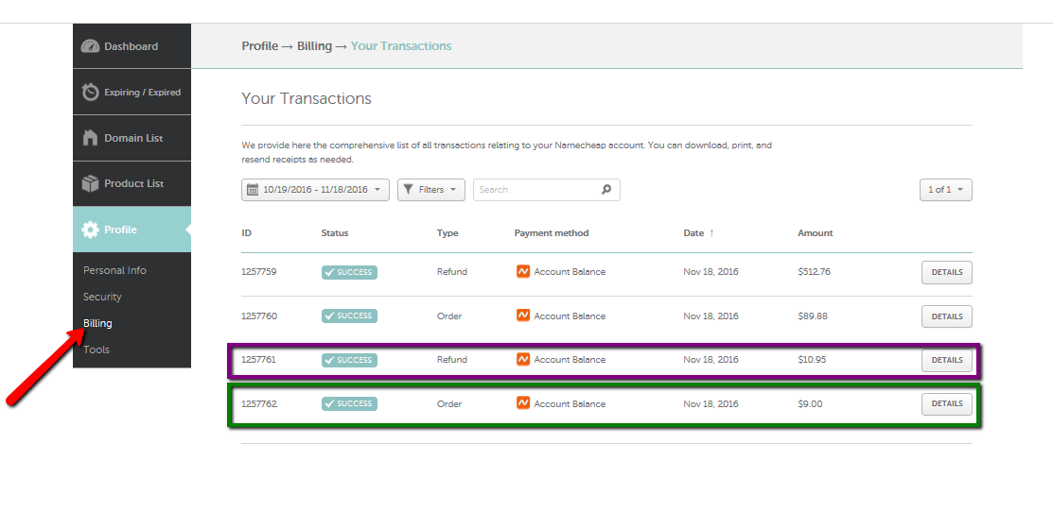This screenshot has height=512, width=1053.
Task: Click the Date column sort arrow
Action: (x=711, y=233)
